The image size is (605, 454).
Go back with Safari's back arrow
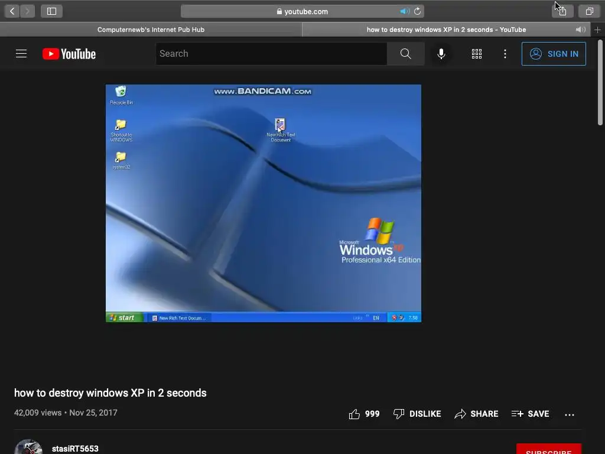tap(12, 11)
